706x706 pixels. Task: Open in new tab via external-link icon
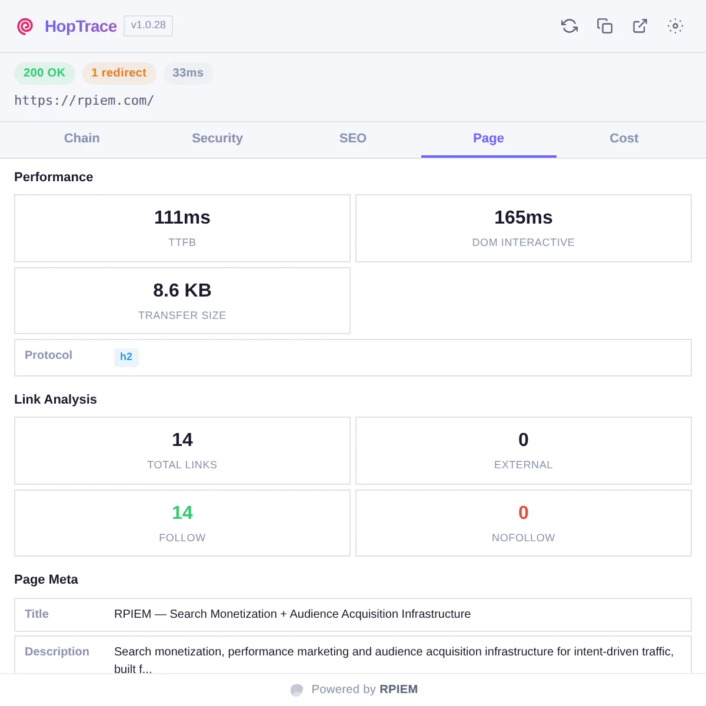point(640,26)
